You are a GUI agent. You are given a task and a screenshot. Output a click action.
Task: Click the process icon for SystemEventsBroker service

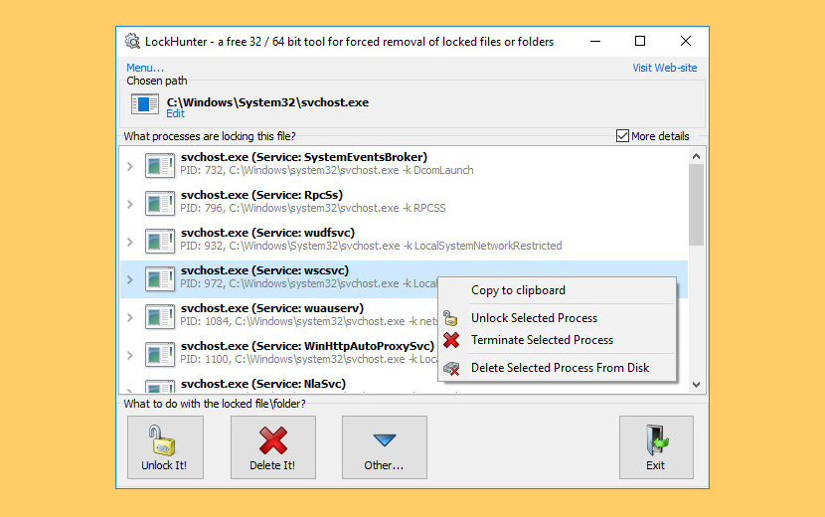click(160, 166)
